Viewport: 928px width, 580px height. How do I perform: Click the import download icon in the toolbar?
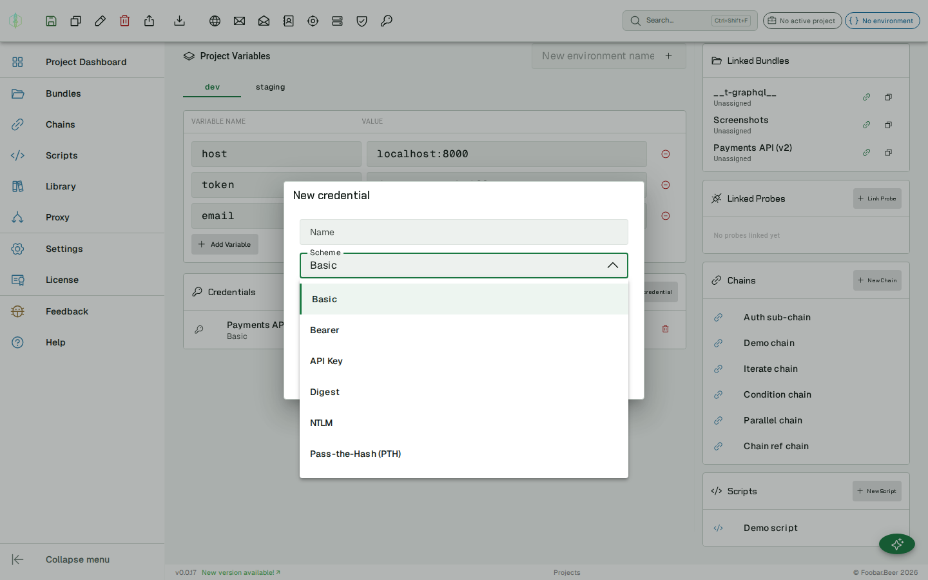point(180,21)
